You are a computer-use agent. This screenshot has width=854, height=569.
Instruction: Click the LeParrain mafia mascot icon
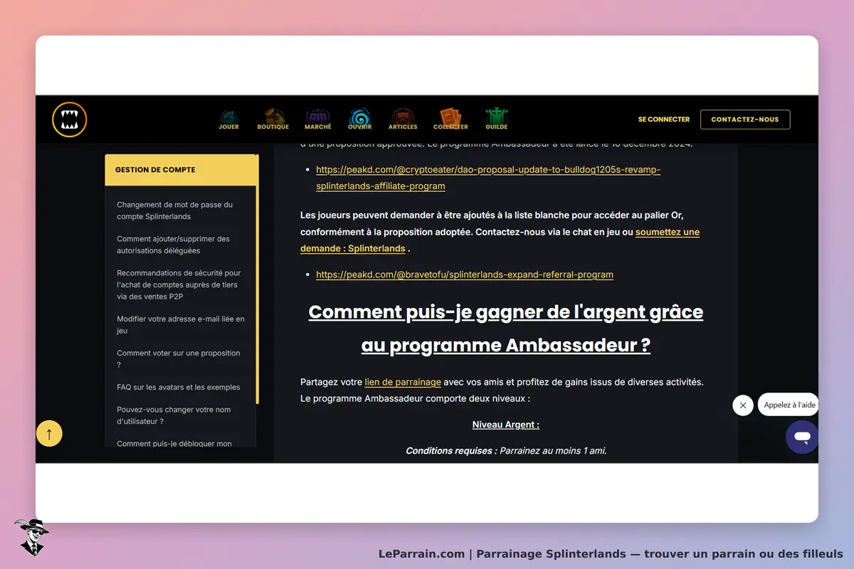point(31,537)
